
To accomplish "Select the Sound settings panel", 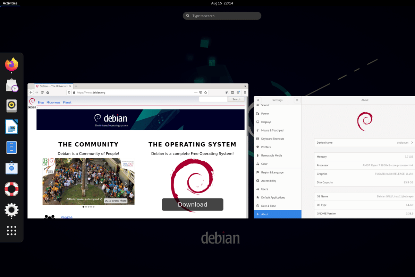I will (277, 105).
